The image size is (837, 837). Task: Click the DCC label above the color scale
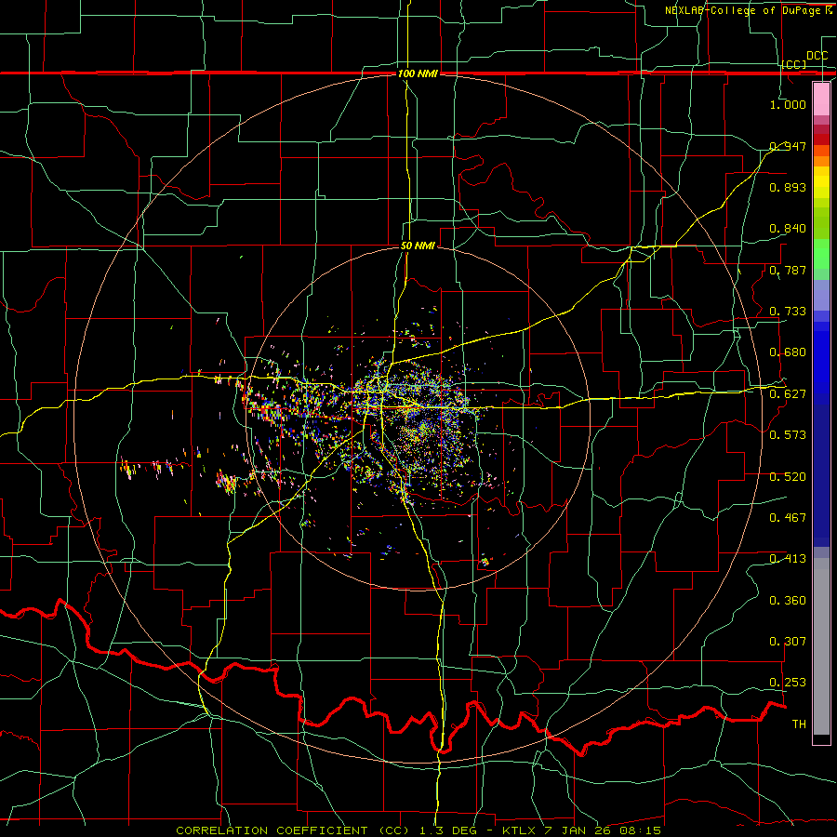coord(817,56)
